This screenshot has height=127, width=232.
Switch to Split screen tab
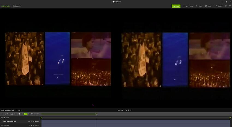tap(16, 6)
